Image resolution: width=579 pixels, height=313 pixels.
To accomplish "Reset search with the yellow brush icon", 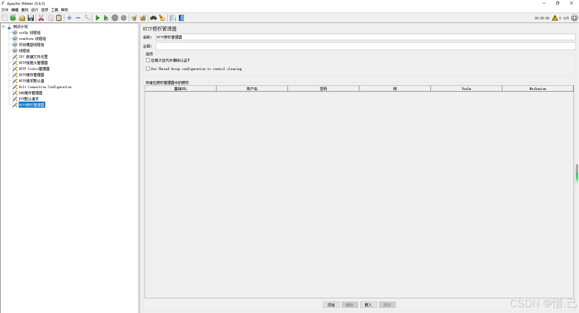I will (162, 18).
